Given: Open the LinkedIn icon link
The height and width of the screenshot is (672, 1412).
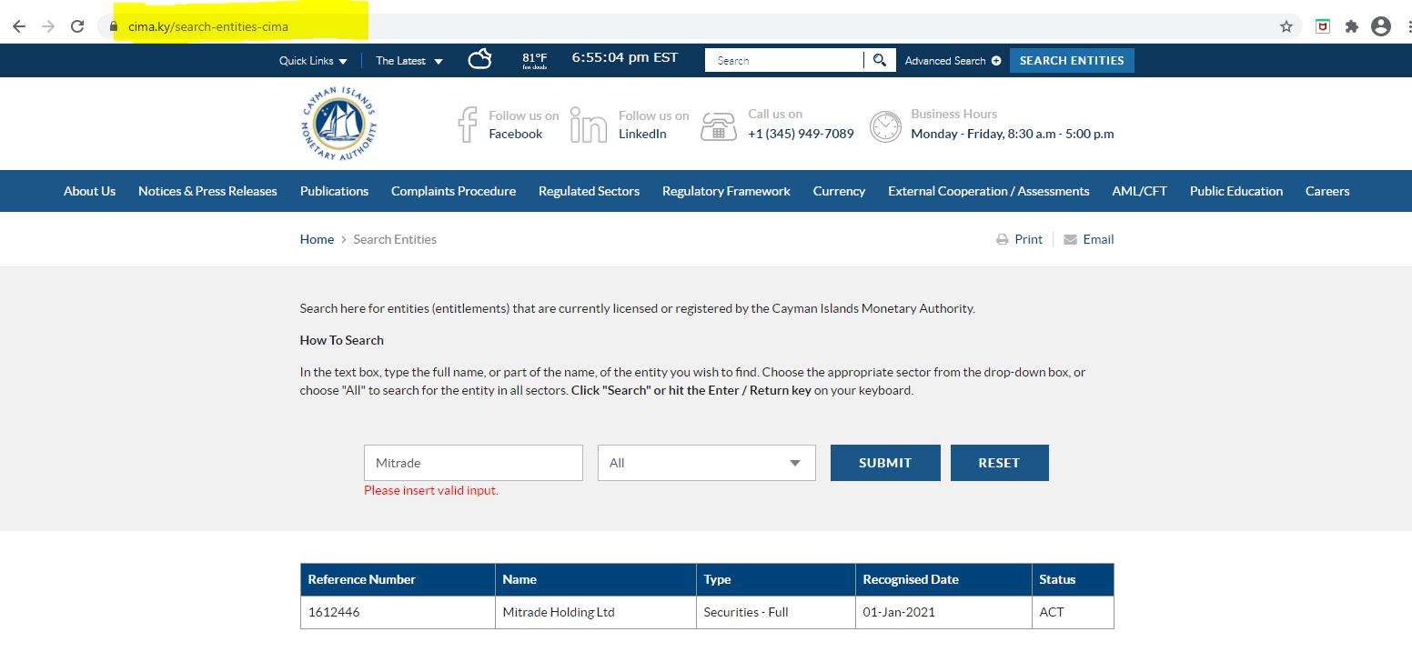Looking at the screenshot, I should tap(588, 125).
